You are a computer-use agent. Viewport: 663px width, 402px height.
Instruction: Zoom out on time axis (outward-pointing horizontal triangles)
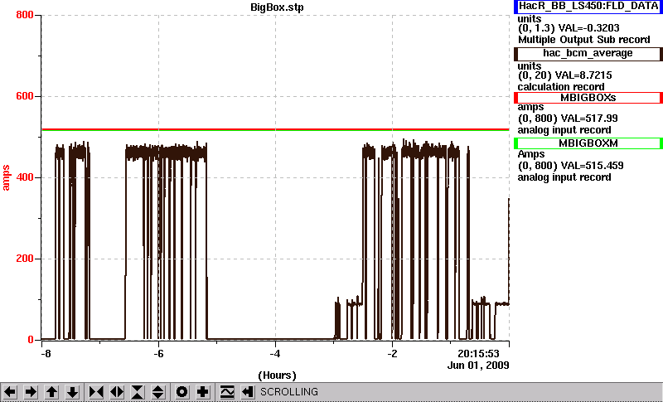[117, 392]
